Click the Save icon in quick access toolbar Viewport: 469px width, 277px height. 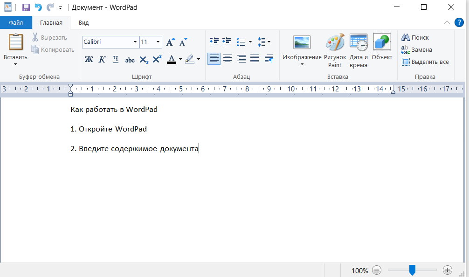pos(26,7)
